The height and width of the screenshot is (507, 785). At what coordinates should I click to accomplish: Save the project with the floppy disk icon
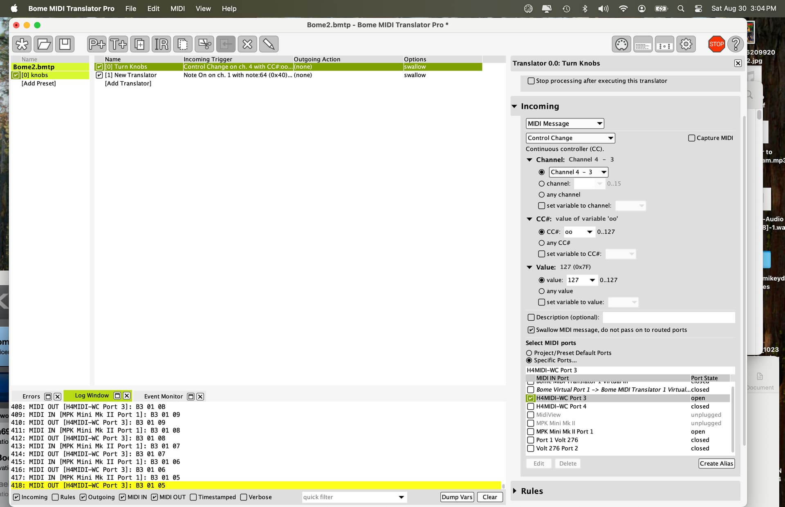[65, 44]
